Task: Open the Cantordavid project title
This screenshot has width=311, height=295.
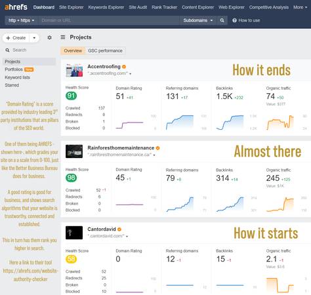Action: pyautogui.click(x=102, y=229)
